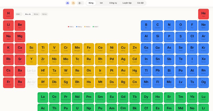
Task: Click the Zinc (Zn) element tile
Action: (x=134, y=49)
